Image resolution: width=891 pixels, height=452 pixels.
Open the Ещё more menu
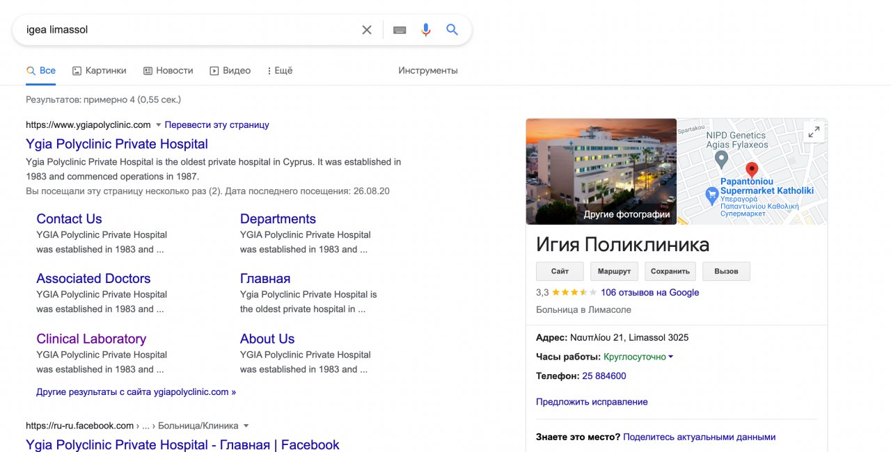point(280,70)
